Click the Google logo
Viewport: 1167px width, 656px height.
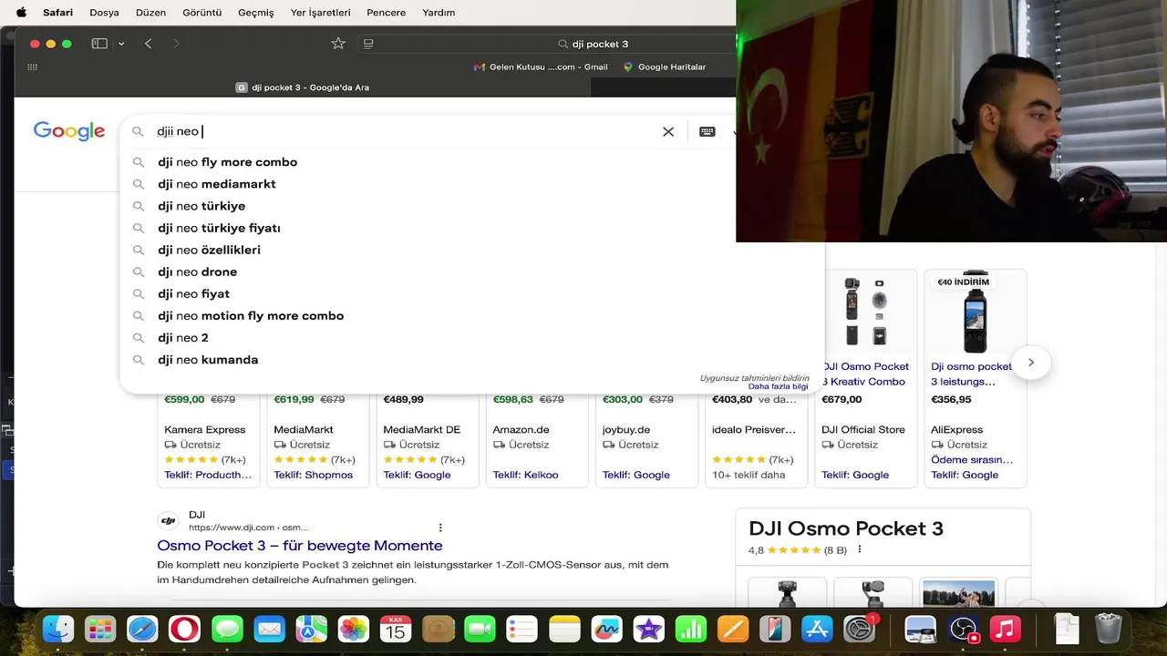pos(69,131)
